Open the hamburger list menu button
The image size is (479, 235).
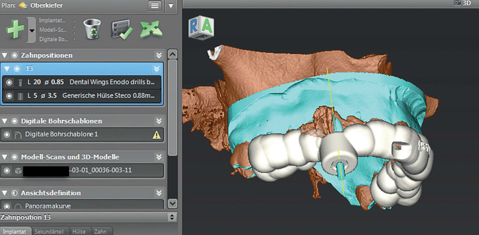point(155,6)
